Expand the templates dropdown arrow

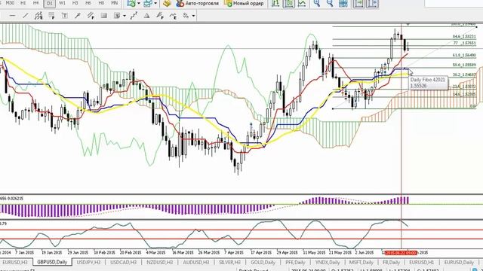[x=139, y=3]
